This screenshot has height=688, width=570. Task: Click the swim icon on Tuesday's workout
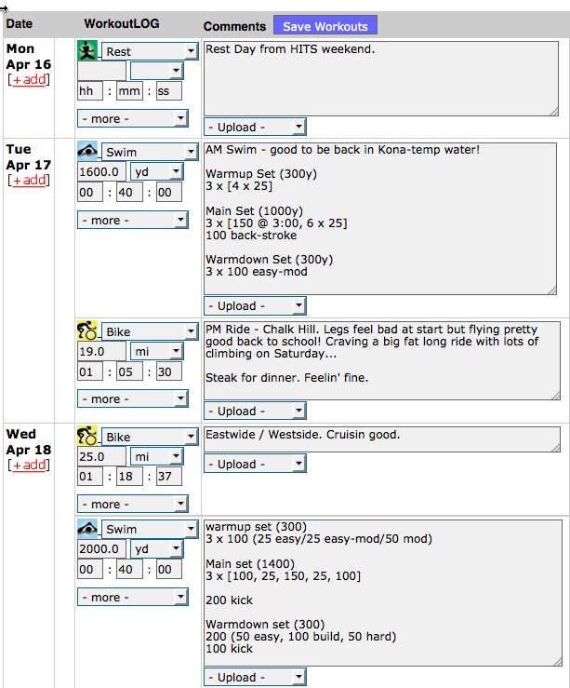(x=87, y=151)
